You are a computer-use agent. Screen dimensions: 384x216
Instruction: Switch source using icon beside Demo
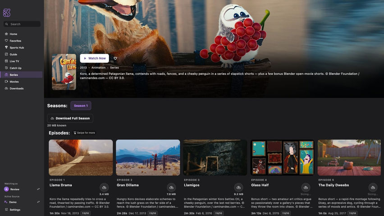[38, 202]
